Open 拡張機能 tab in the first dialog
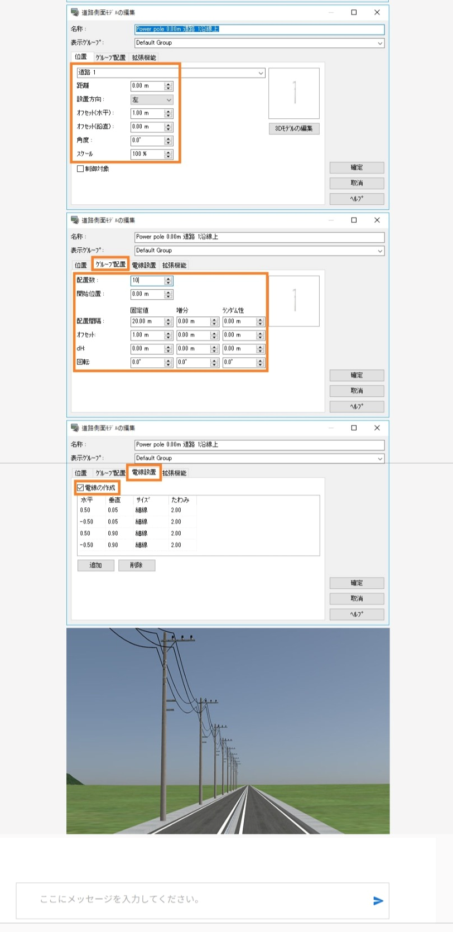Screen dimensions: 453x932 click(x=144, y=57)
